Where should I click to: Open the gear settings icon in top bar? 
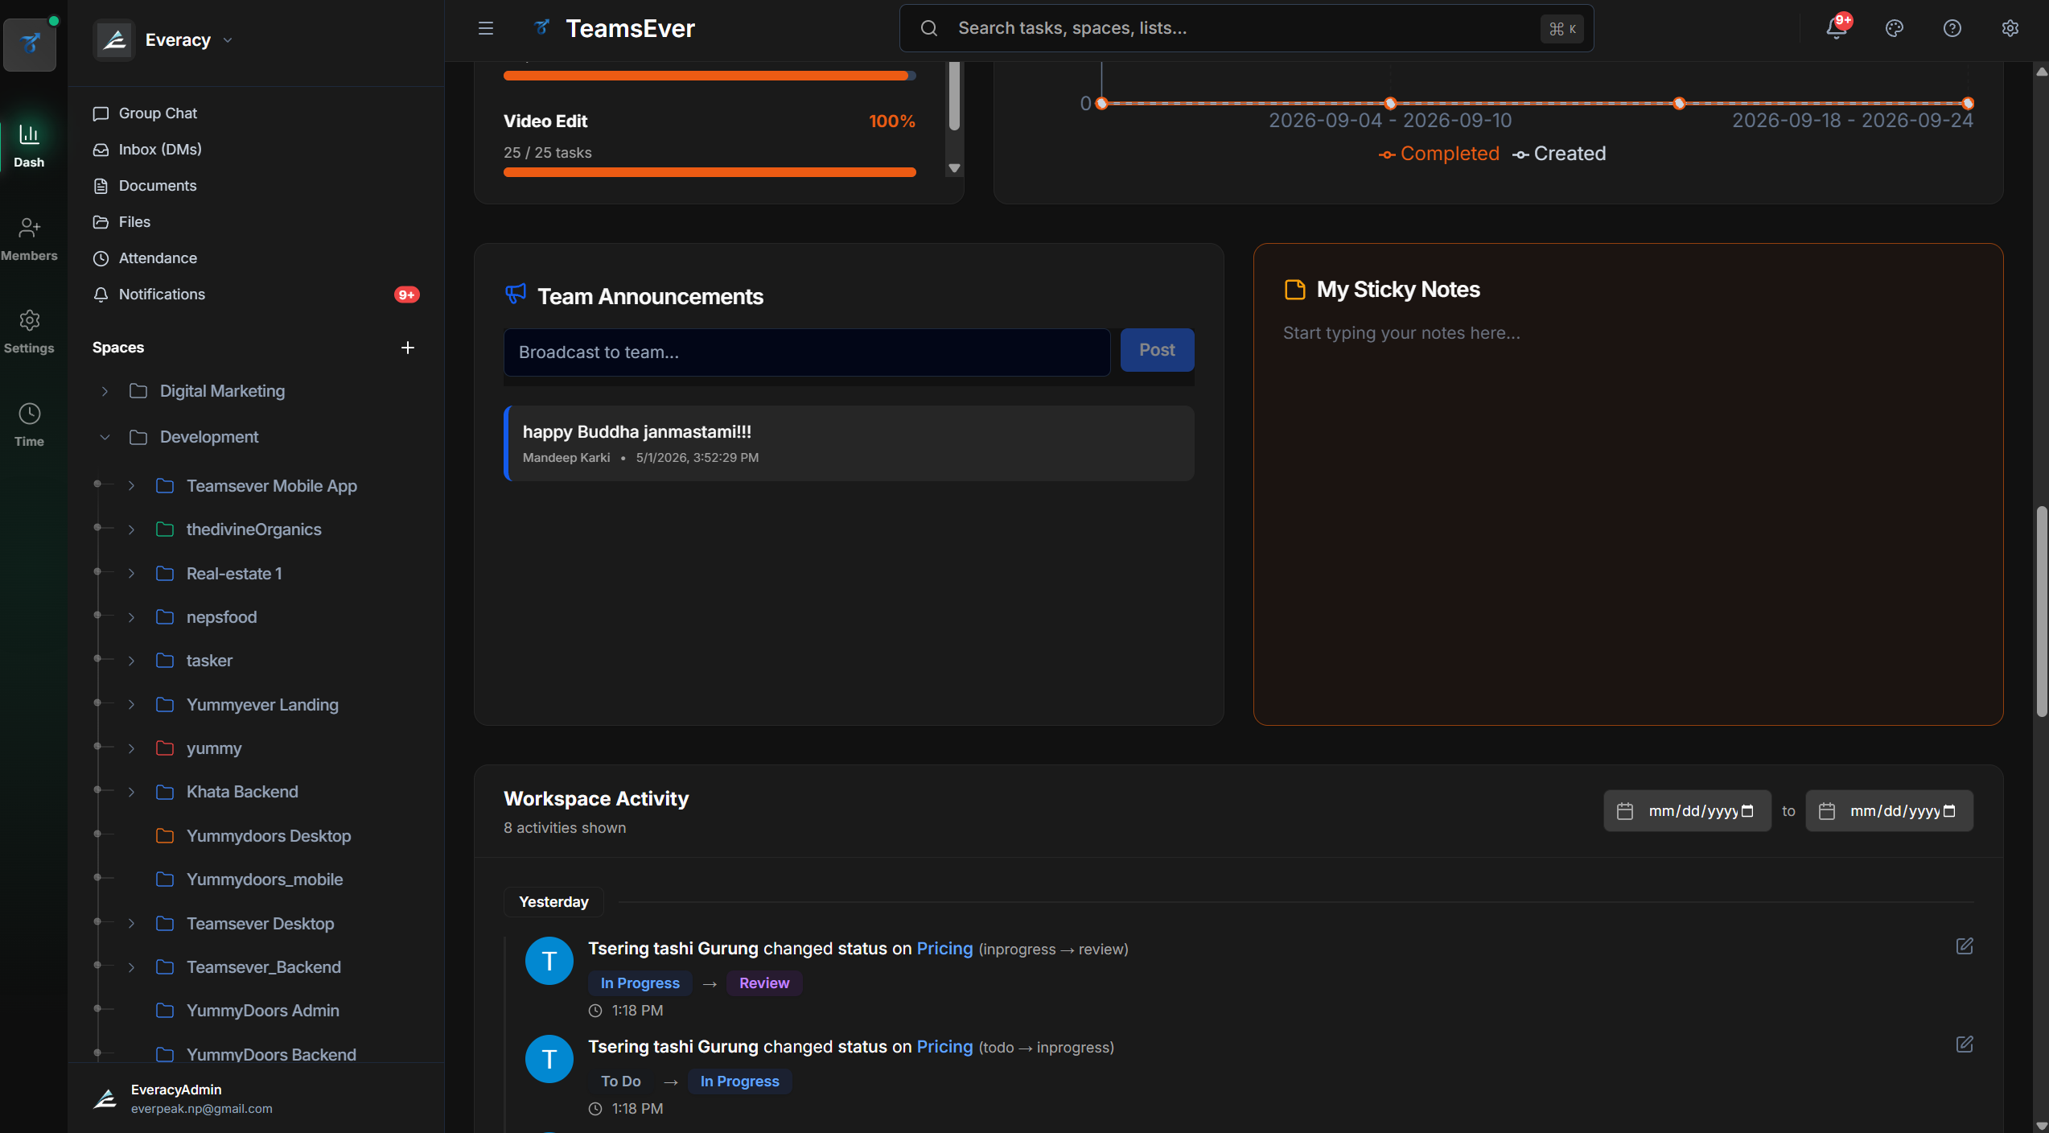2010,28
